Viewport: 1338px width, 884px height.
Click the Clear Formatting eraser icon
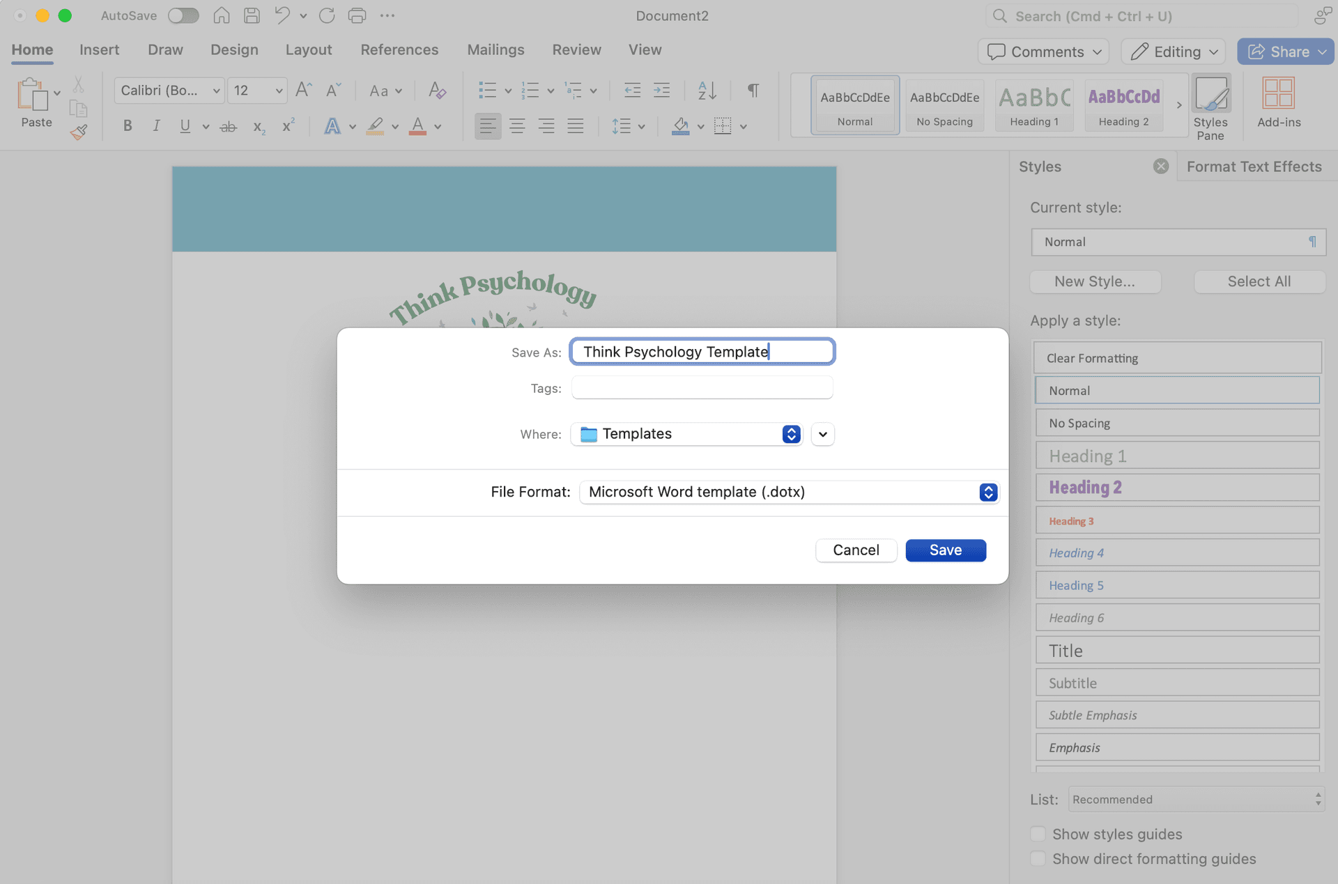pos(437,90)
